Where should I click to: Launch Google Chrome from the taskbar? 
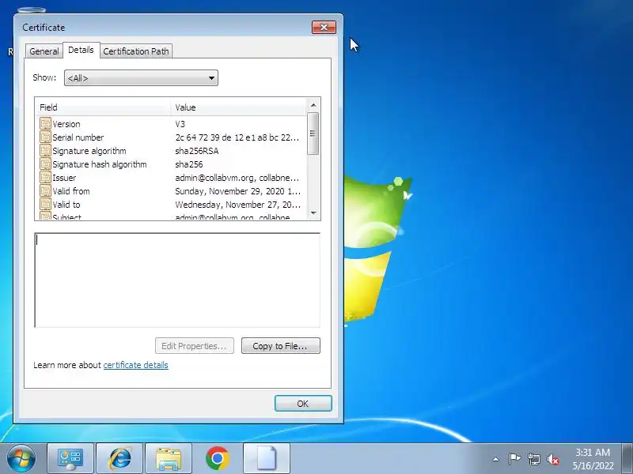[x=217, y=458]
